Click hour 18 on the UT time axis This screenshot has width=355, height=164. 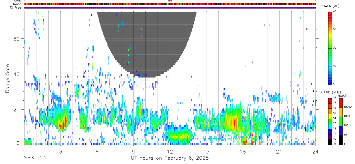pos(243,151)
